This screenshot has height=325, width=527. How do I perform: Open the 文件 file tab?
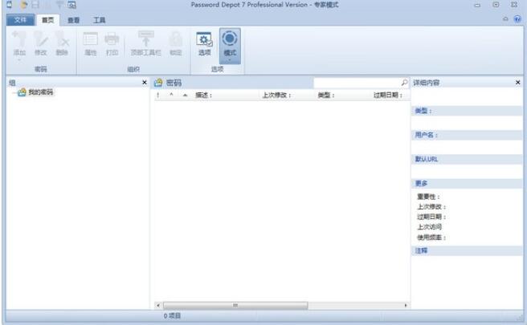tap(20, 20)
